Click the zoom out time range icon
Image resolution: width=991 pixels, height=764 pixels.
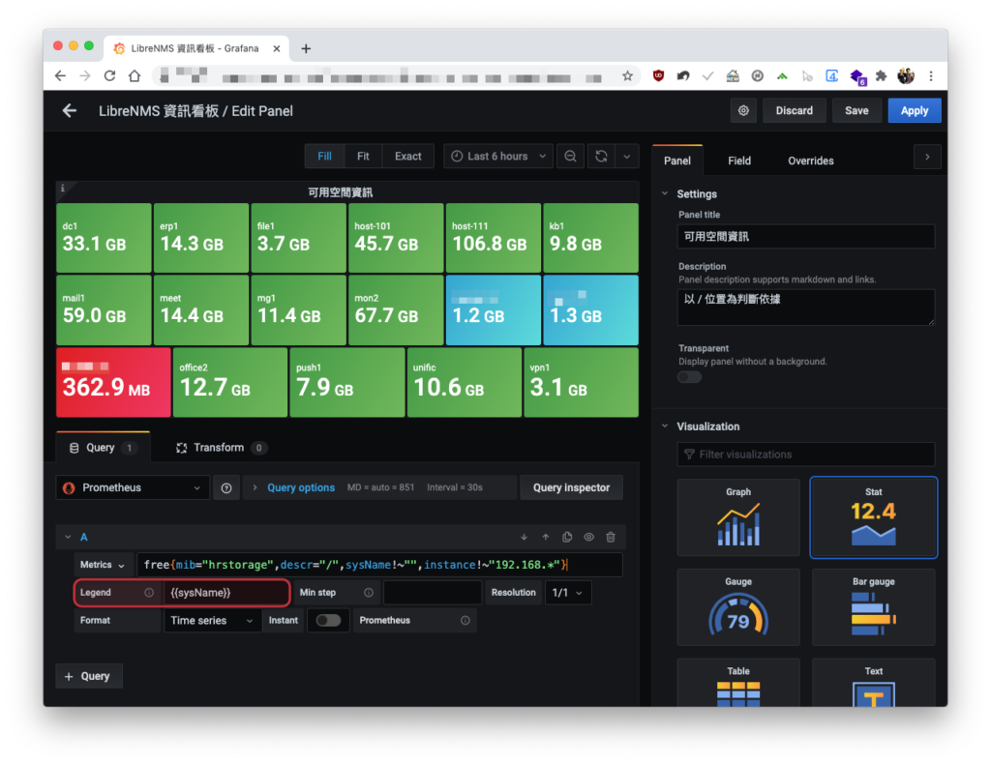point(570,156)
